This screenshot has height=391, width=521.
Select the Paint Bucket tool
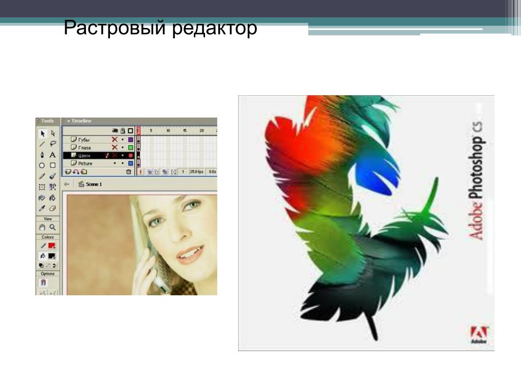52,198
